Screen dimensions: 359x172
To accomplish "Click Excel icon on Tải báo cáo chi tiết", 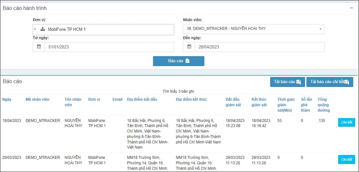I will (347, 82).
